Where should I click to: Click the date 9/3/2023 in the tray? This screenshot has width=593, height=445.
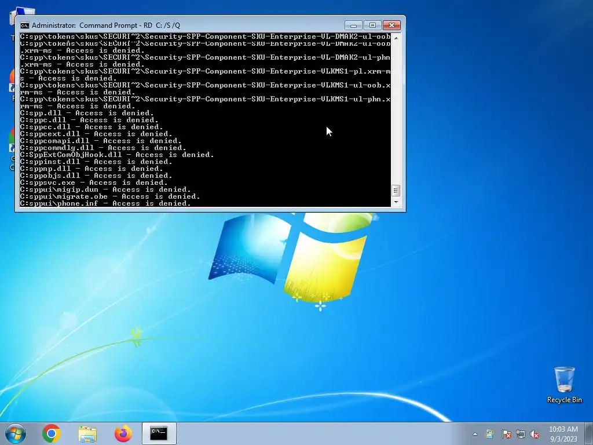563,439
